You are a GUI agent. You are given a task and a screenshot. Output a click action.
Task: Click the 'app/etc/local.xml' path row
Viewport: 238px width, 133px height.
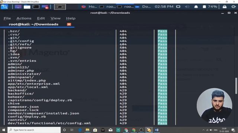click(28, 87)
